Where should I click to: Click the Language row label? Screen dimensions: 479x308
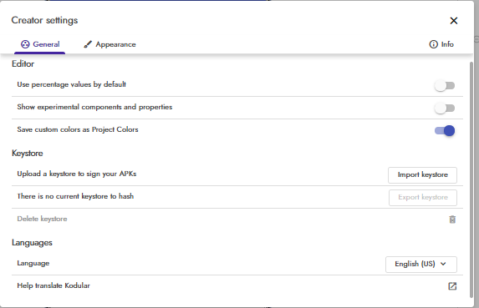pos(33,264)
